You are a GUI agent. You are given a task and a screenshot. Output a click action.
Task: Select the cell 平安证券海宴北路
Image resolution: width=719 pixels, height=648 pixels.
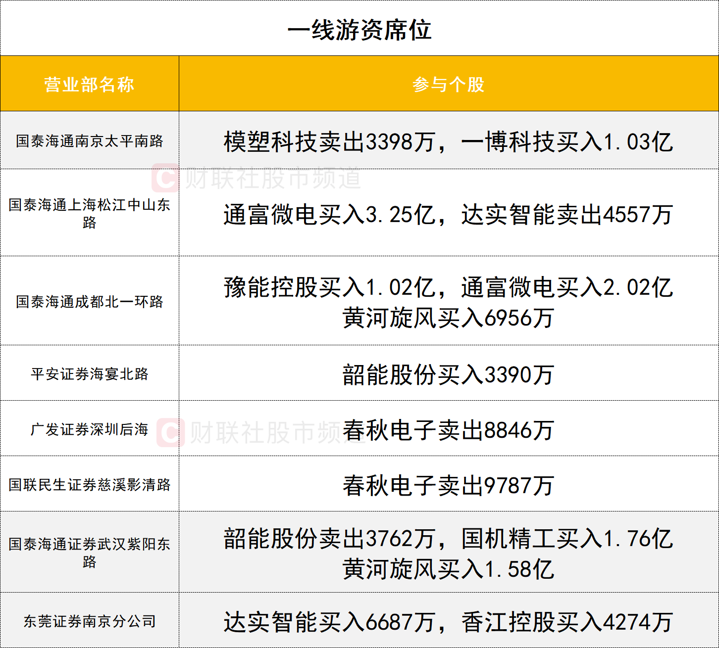(x=89, y=373)
